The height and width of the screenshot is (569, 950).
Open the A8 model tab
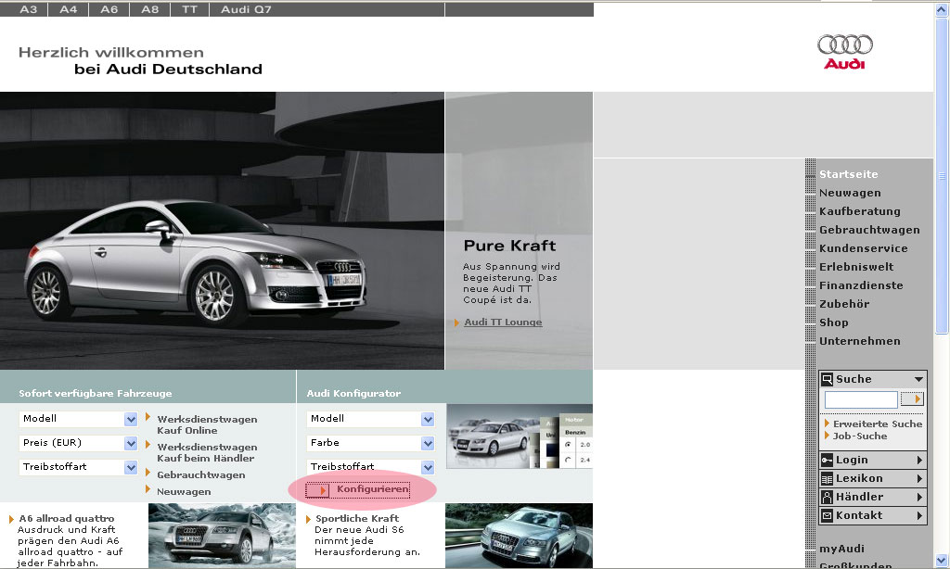tap(149, 9)
